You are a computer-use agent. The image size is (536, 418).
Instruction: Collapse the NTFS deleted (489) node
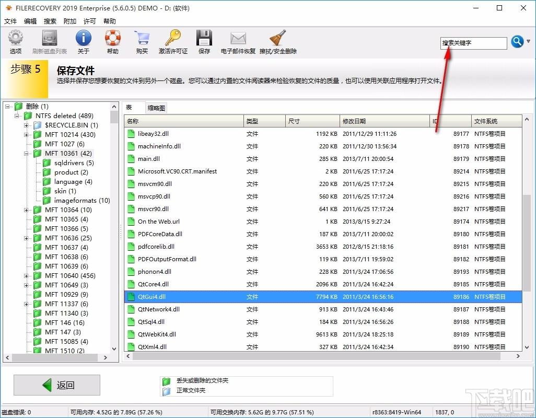pyautogui.click(x=17, y=116)
